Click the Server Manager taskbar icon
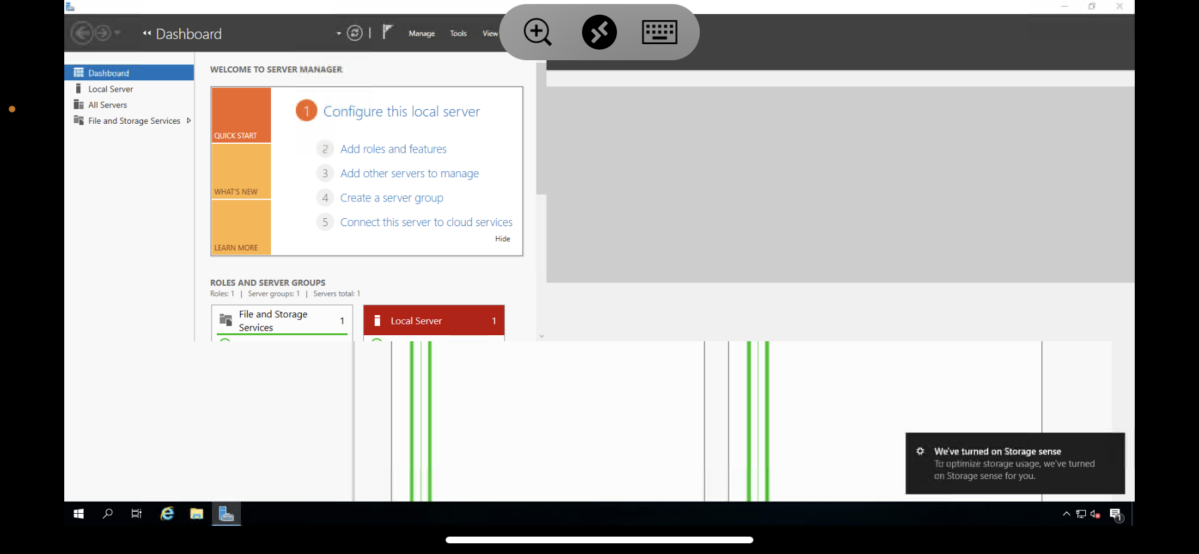 click(226, 513)
